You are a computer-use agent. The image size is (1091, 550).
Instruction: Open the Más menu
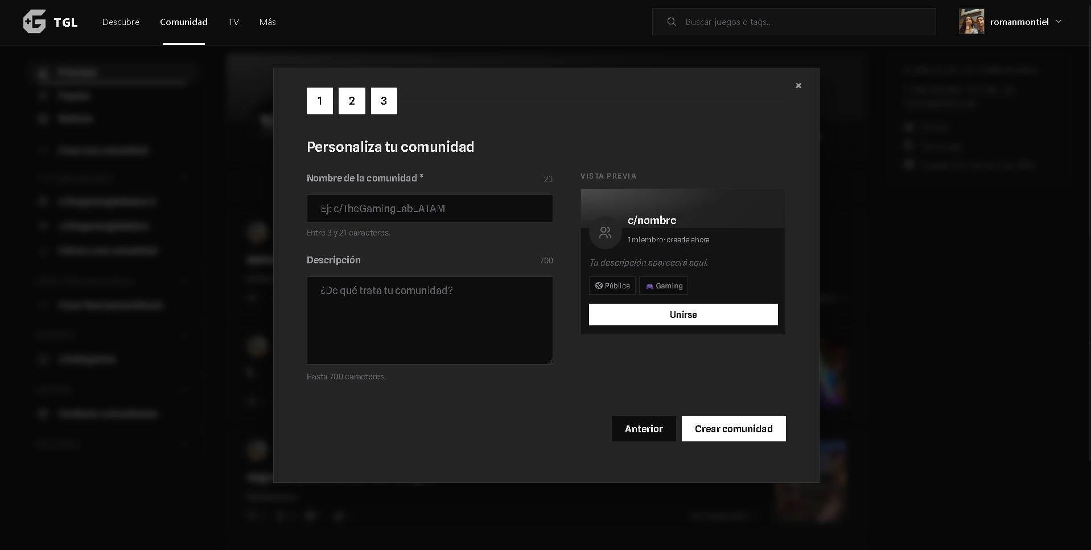pos(267,22)
